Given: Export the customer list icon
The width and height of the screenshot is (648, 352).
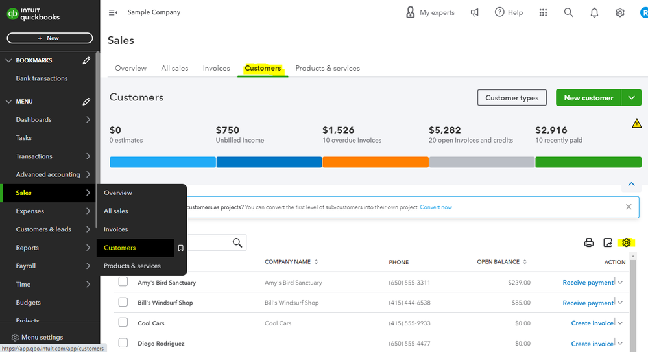Looking at the screenshot, I should (x=608, y=242).
